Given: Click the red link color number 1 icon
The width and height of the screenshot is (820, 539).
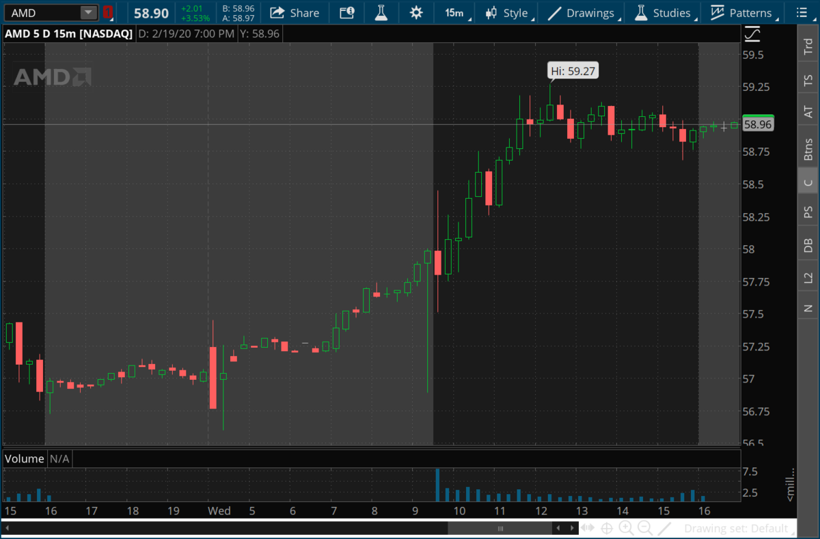Looking at the screenshot, I should coord(108,12).
